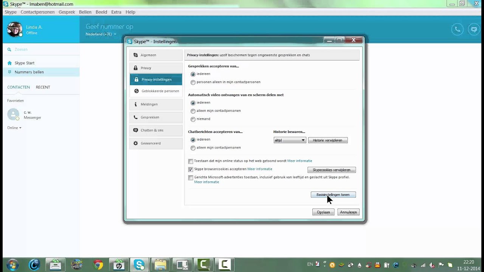The width and height of the screenshot is (484, 272).
Task: Expand Online contacts filter dropdown
Action: [x=14, y=128]
